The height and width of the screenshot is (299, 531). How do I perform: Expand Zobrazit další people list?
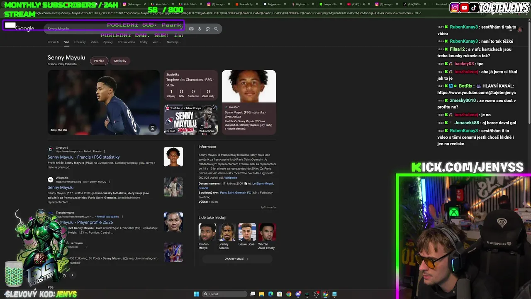point(237,259)
